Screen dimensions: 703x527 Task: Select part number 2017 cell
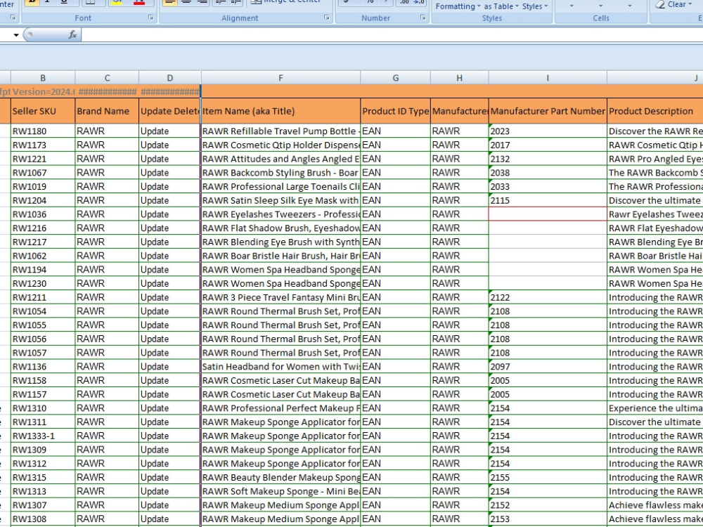coord(548,145)
